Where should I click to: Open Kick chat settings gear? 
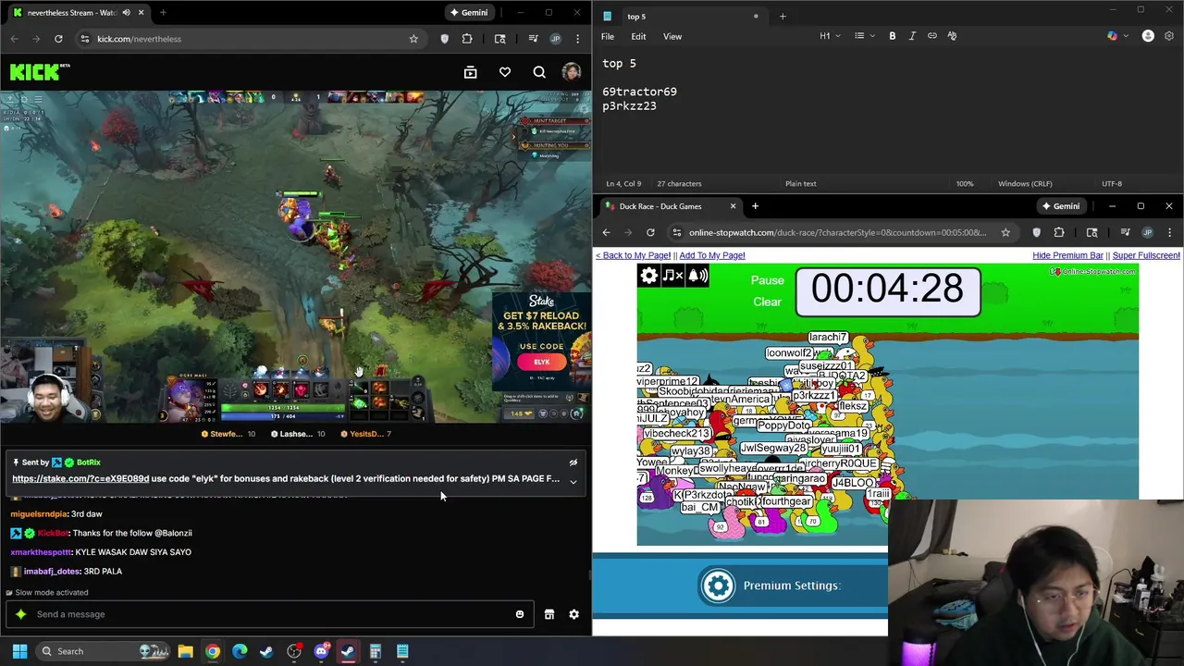(573, 614)
